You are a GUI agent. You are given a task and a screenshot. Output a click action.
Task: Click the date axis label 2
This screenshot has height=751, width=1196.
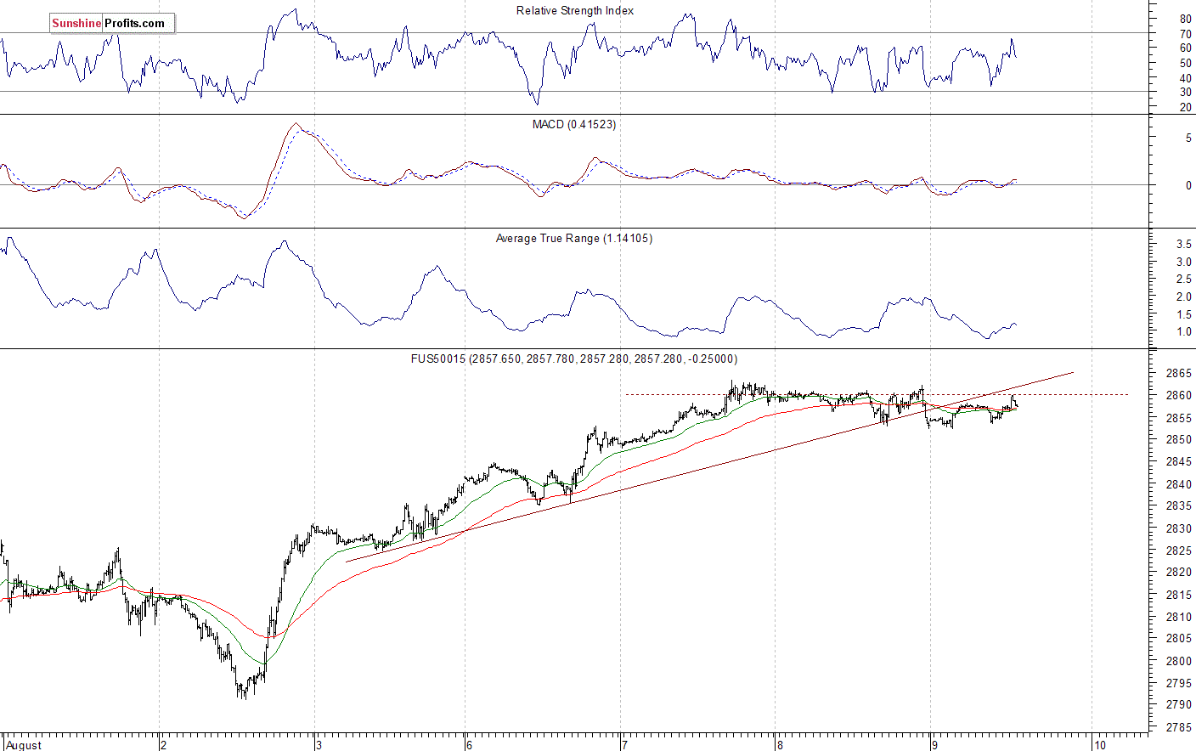tap(164, 745)
